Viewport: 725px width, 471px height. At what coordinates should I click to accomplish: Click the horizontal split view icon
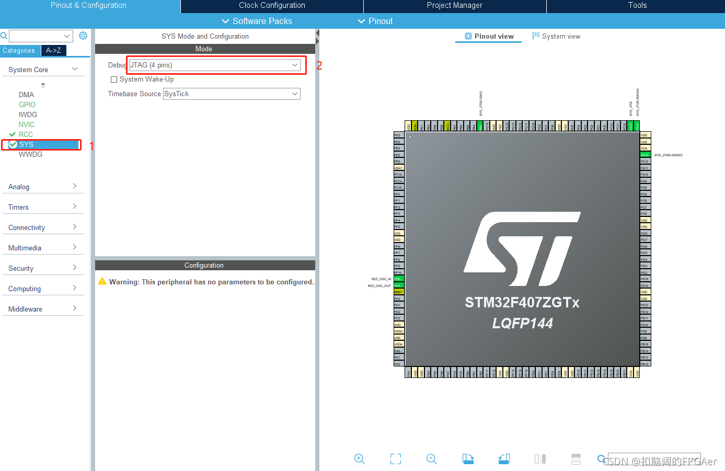pyautogui.click(x=576, y=459)
